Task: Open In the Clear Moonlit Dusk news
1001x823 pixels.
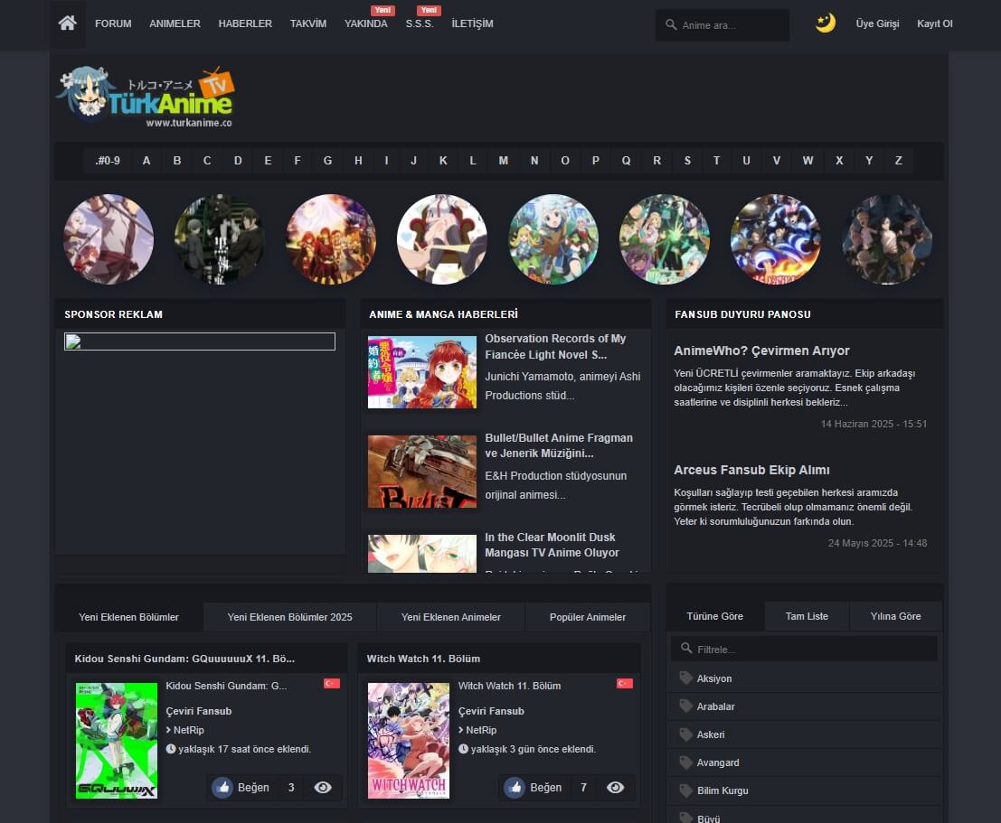Action: click(552, 545)
